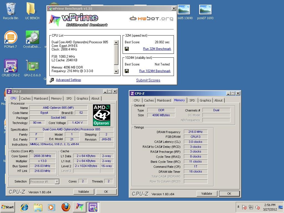Open Action Center flag tray icon
The height and width of the screenshot is (213, 284).
[x=244, y=207]
